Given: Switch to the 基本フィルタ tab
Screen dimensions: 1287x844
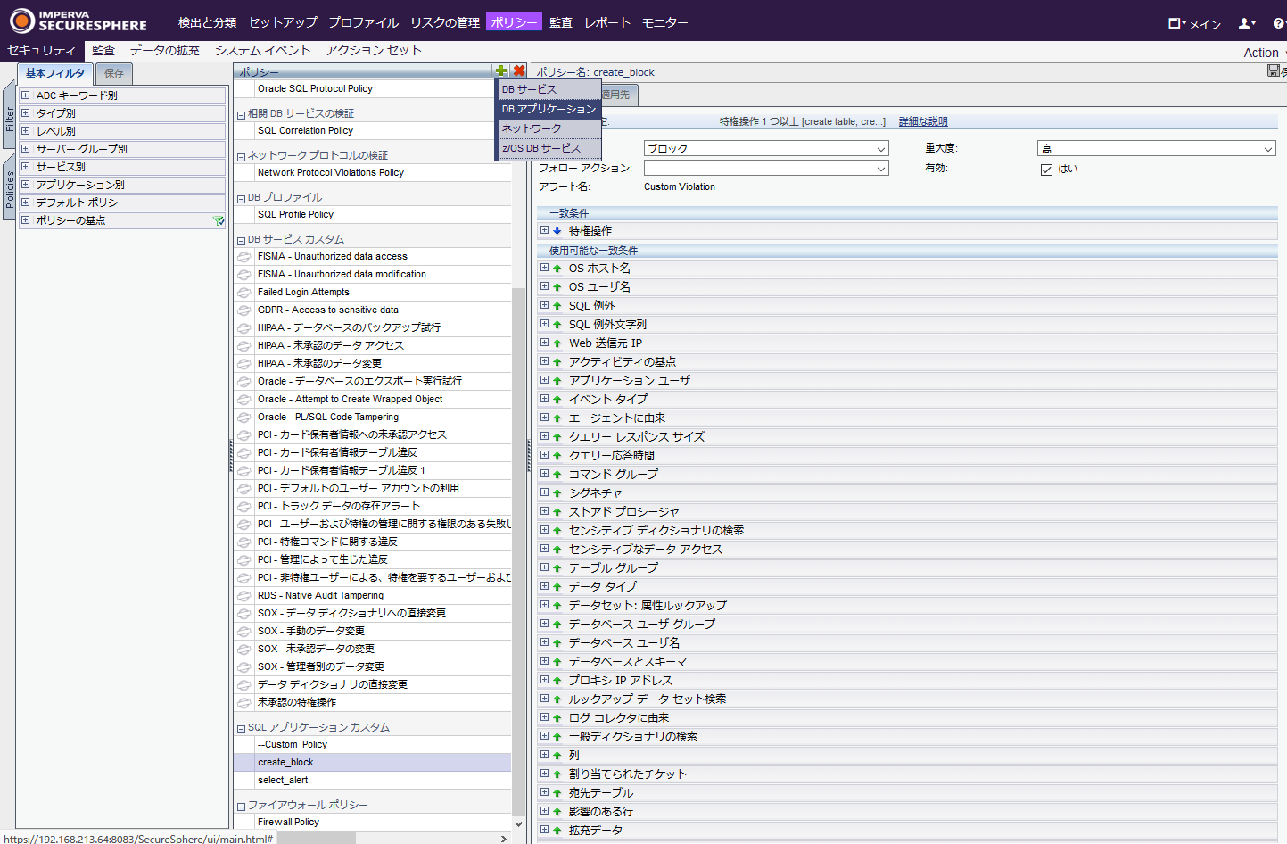Looking at the screenshot, I should pos(55,73).
